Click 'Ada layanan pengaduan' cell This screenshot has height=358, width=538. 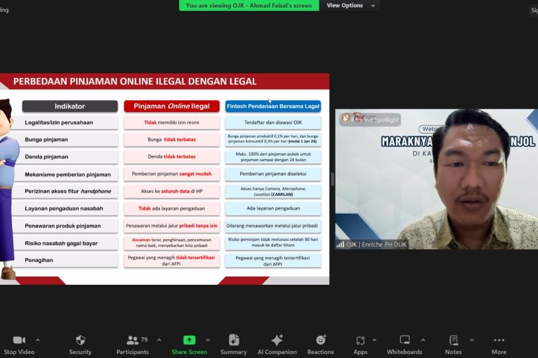pos(273,208)
